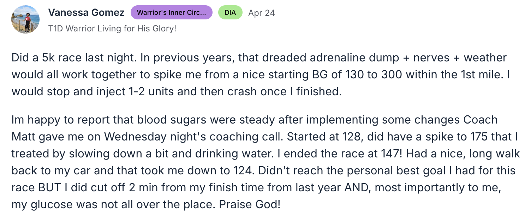Click 'Im happy to report' opening text

(58, 120)
